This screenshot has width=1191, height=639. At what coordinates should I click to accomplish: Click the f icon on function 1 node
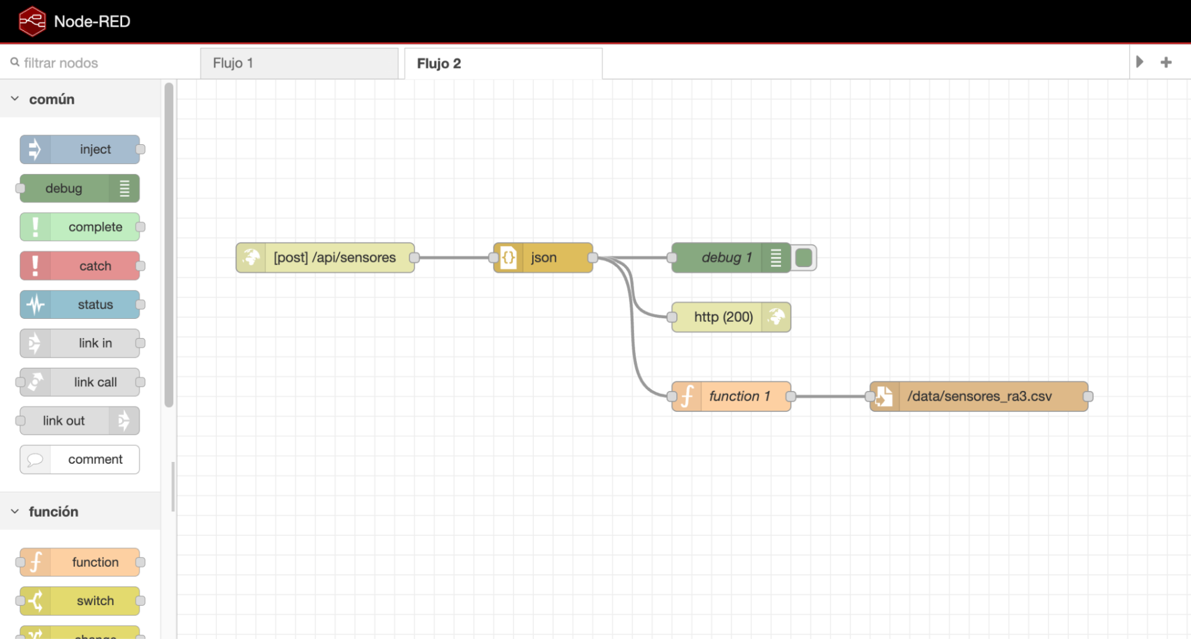687,396
